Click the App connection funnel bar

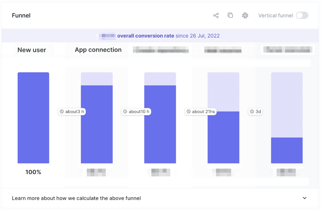pyautogui.click(x=97, y=124)
